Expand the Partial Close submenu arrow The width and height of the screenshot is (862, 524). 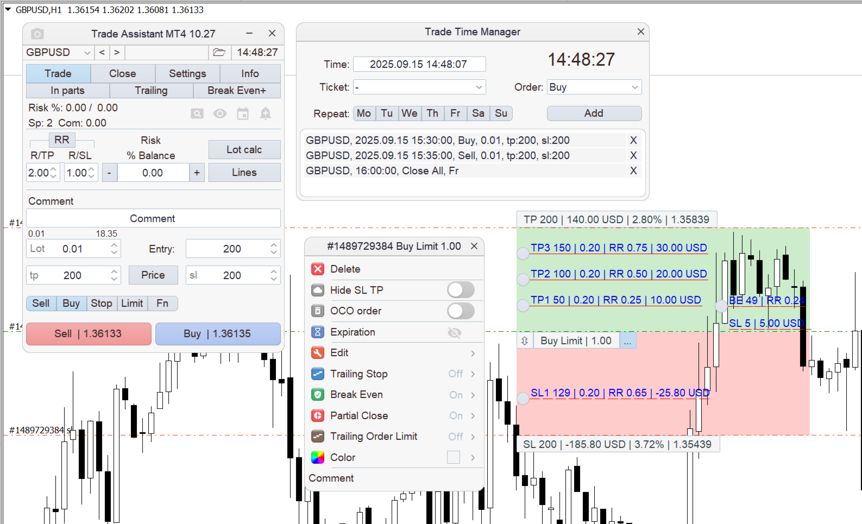click(x=473, y=416)
